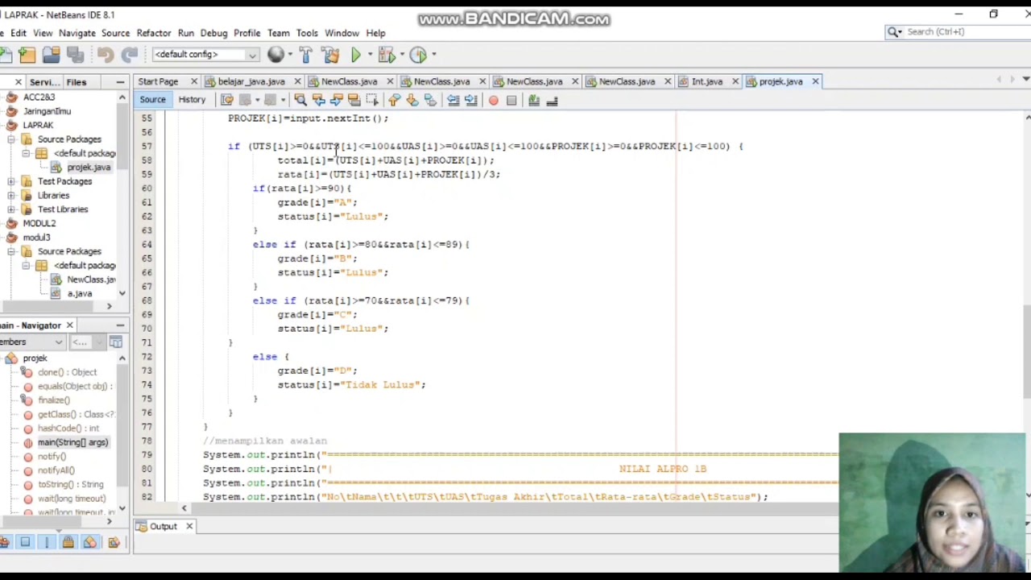This screenshot has width=1031, height=580.
Task: Switch to the Int.java tab
Action: pyautogui.click(x=706, y=81)
